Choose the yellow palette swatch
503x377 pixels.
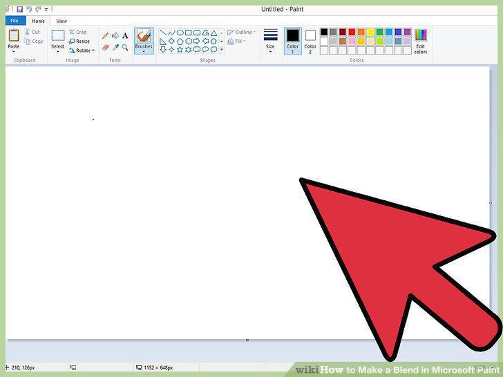click(x=370, y=32)
